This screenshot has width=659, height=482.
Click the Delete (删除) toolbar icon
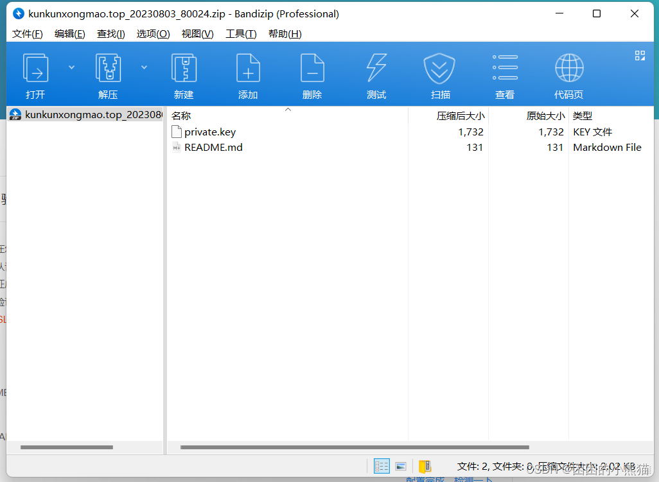[x=312, y=68]
